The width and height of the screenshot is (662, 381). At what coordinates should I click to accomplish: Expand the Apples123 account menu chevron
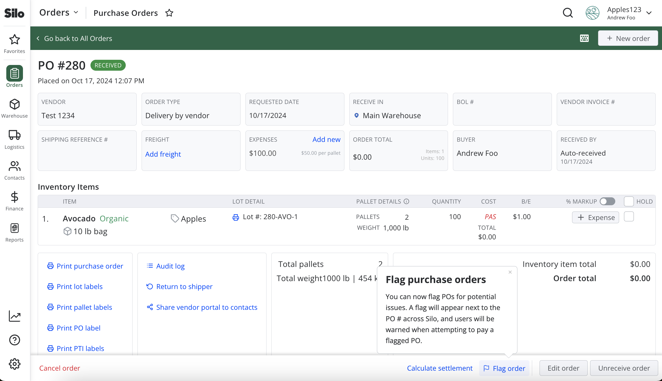[x=649, y=13]
